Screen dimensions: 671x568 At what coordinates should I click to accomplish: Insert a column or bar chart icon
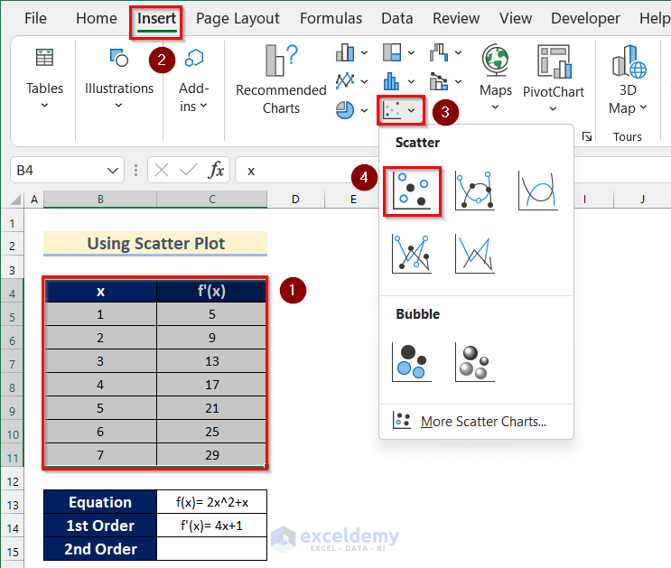pos(345,52)
